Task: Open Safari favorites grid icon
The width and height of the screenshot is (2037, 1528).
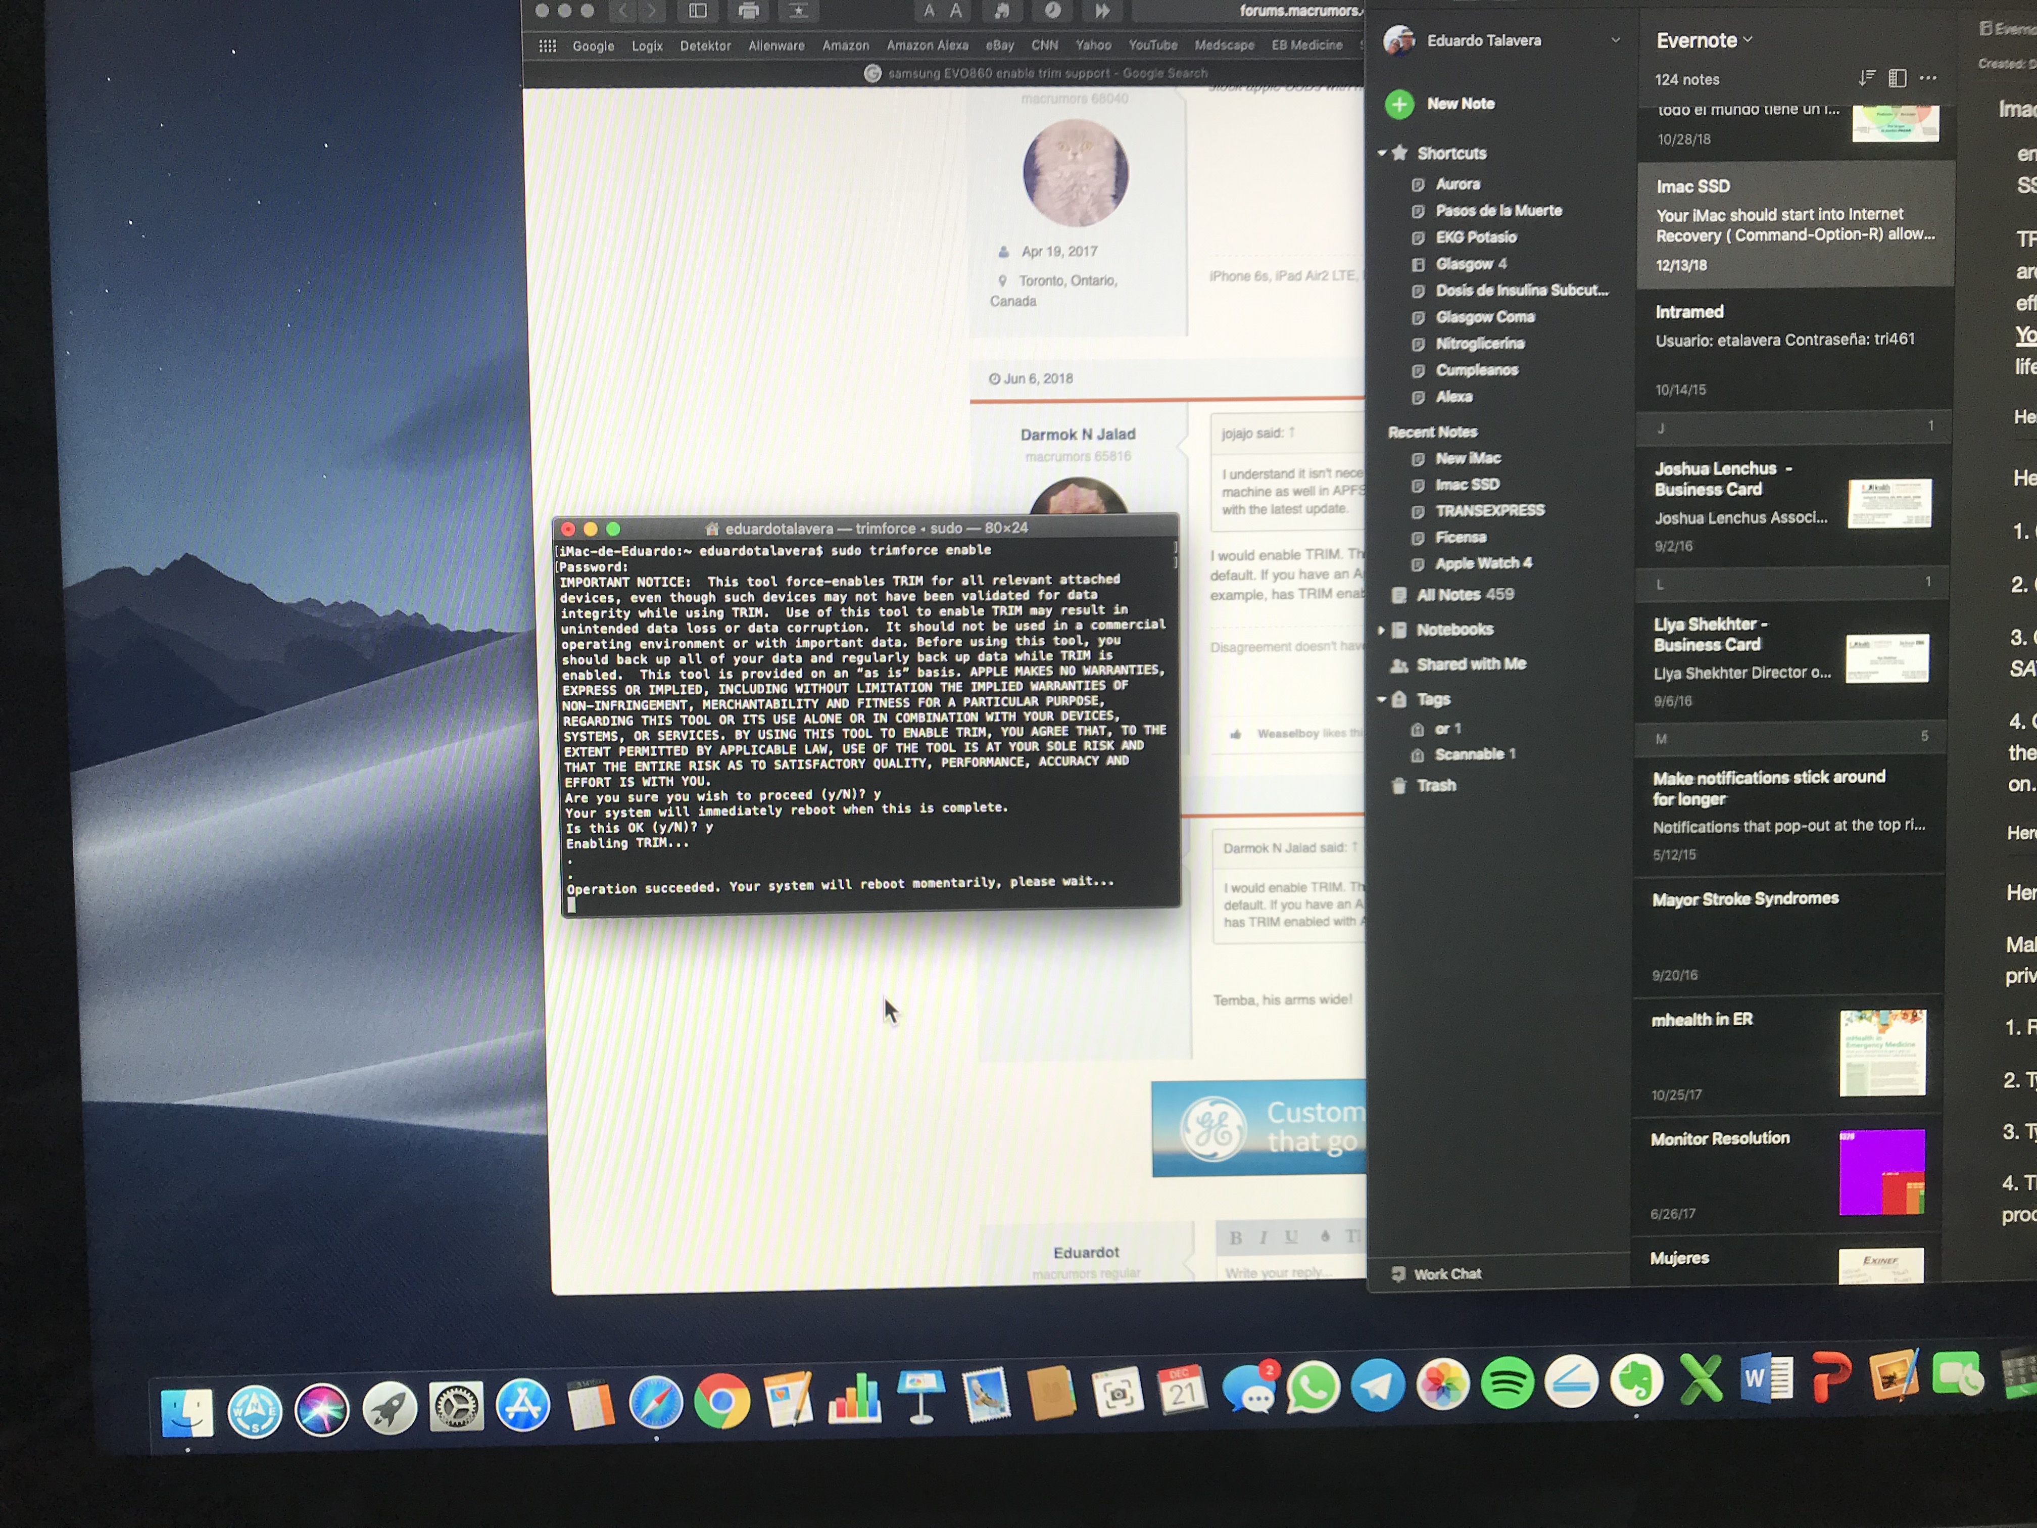Action: click(547, 46)
